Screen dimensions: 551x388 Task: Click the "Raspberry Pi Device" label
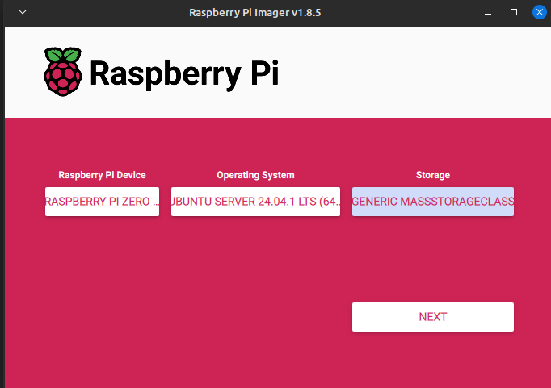102,175
